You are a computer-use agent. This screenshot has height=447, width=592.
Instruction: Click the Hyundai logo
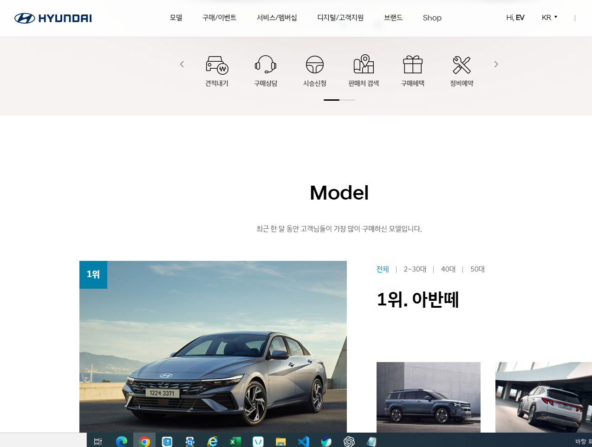(53, 18)
